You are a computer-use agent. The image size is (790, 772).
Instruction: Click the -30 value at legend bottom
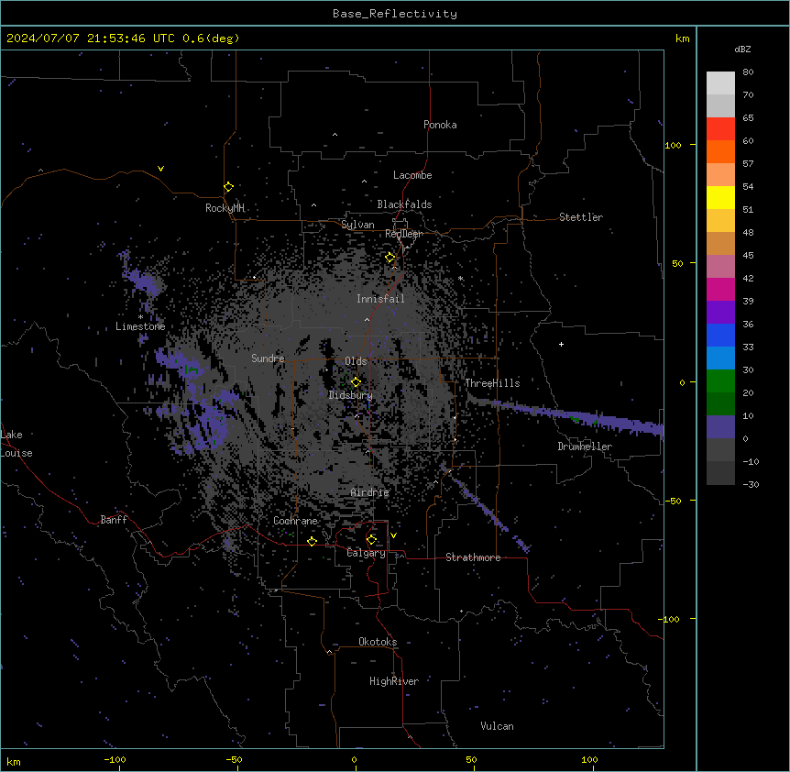(751, 484)
